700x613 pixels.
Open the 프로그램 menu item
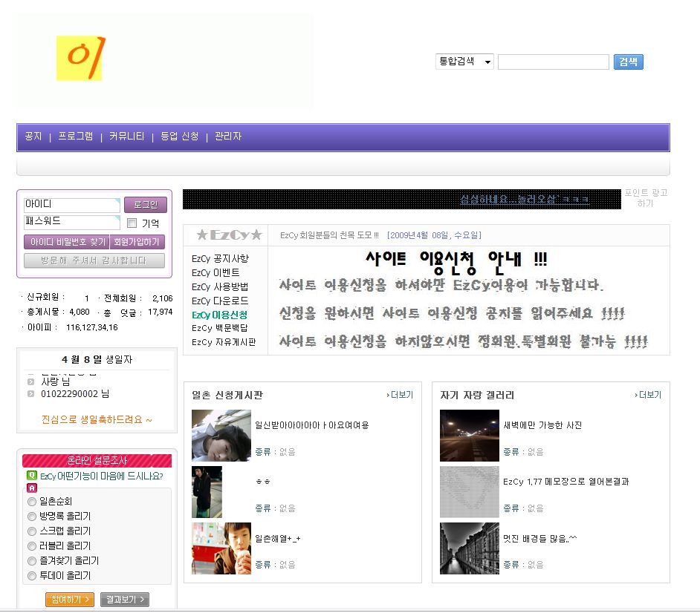(x=76, y=137)
